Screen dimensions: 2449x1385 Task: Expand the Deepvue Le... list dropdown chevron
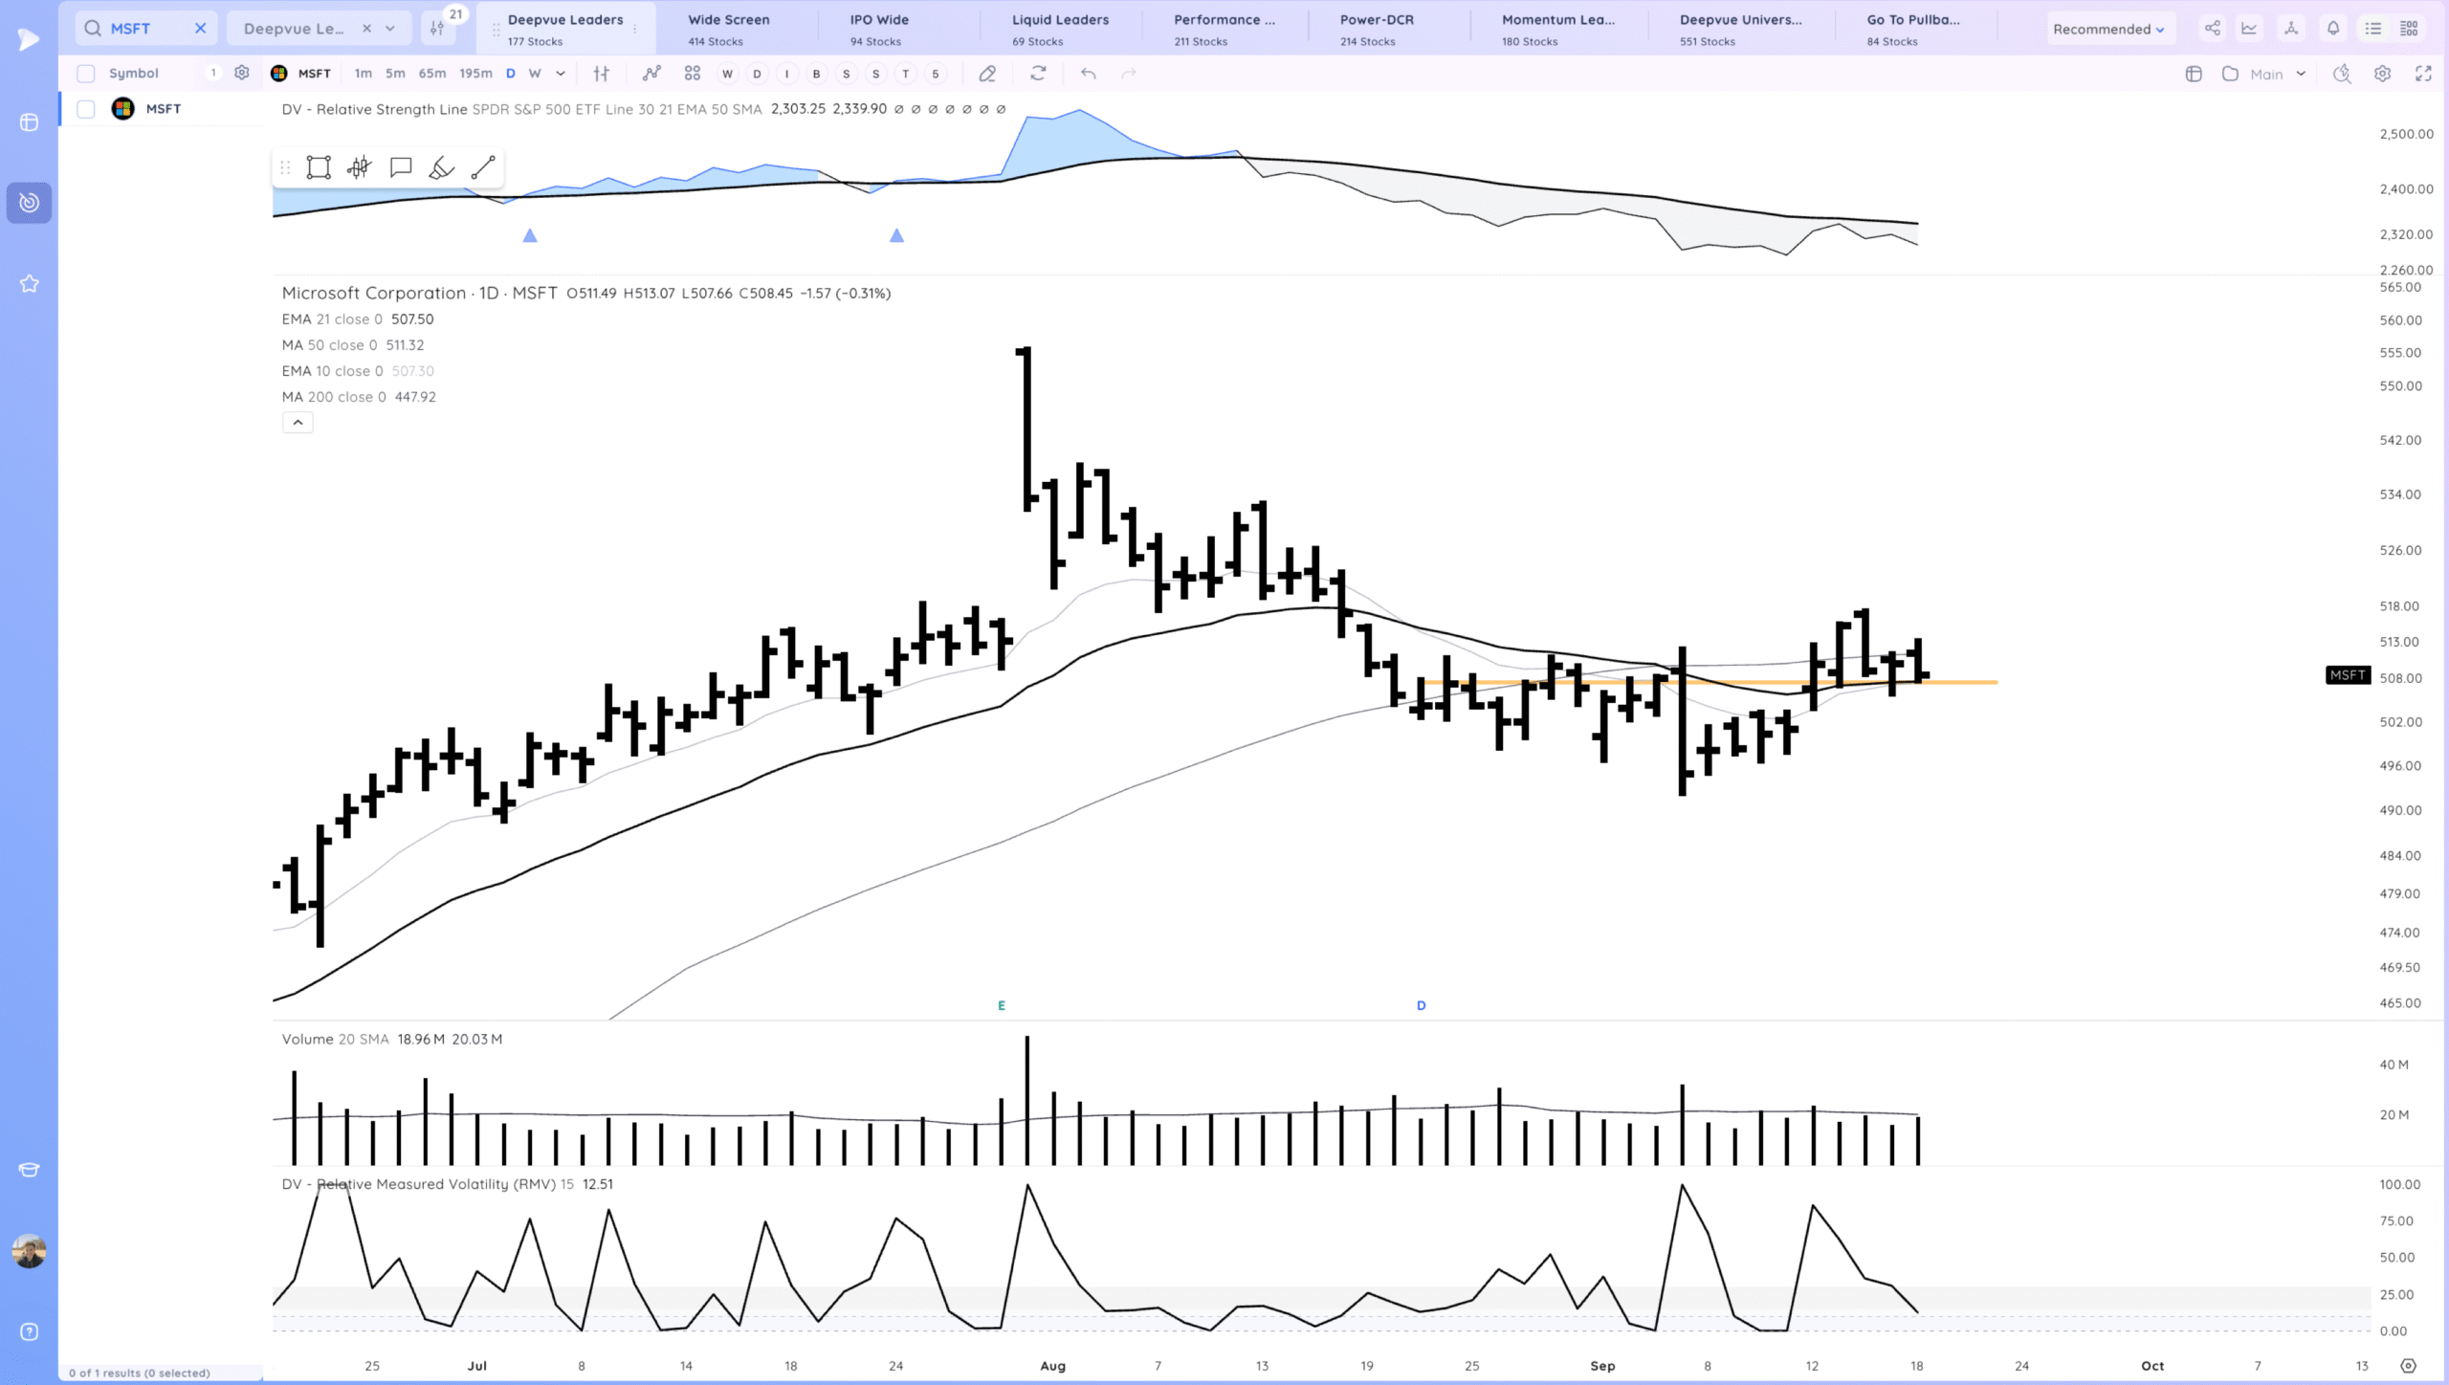[390, 29]
